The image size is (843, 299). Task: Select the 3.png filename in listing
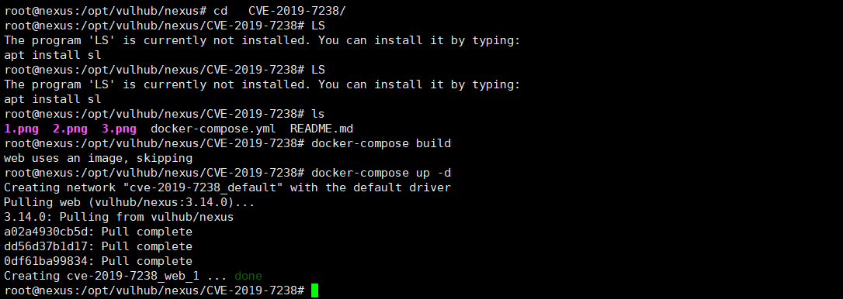119,129
